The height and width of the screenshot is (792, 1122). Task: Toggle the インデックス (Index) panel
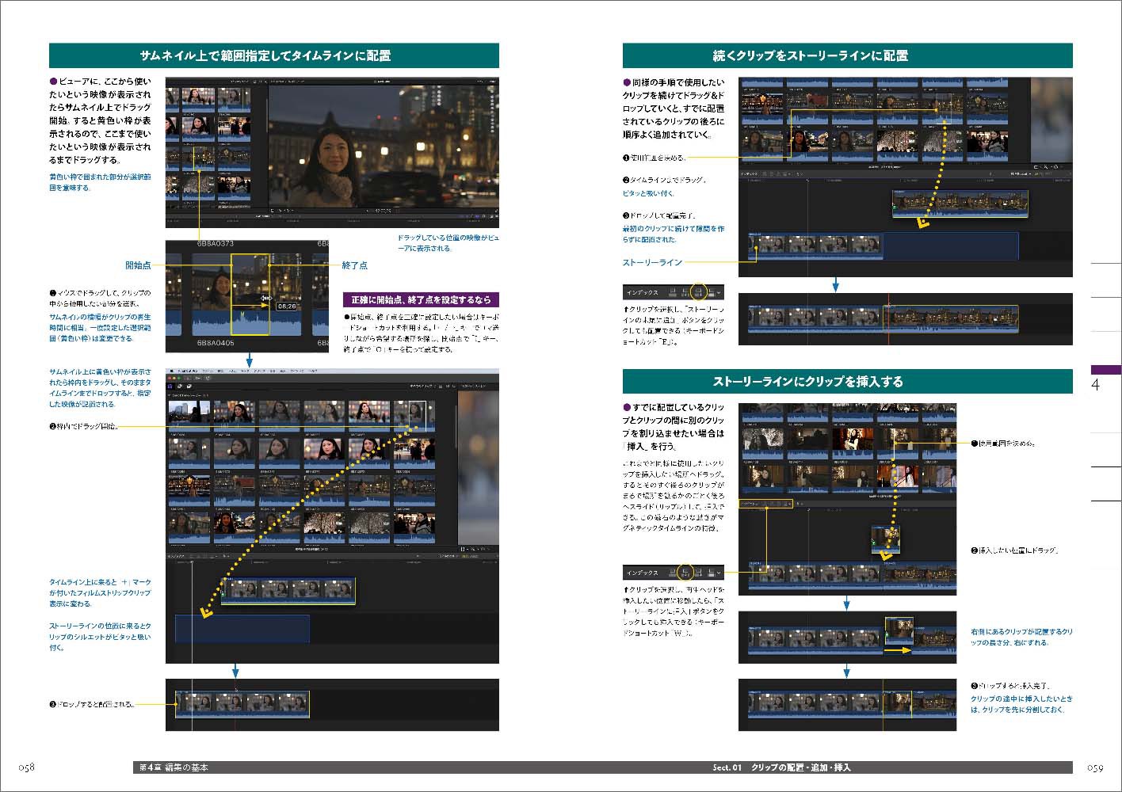point(639,291)
